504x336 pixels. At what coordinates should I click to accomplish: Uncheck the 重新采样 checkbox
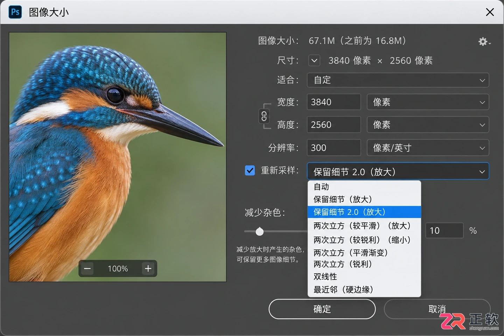tap(250, 170)
